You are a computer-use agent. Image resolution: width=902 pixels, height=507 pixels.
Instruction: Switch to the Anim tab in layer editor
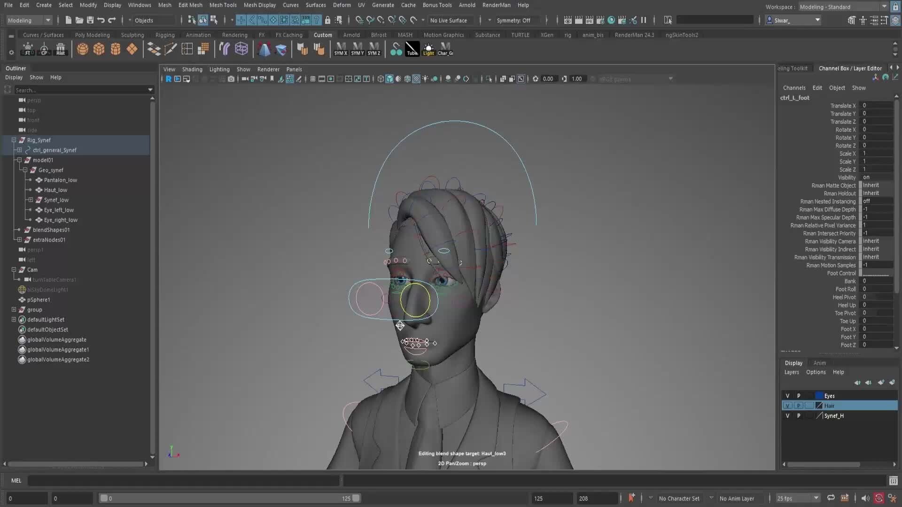point(820,363)
